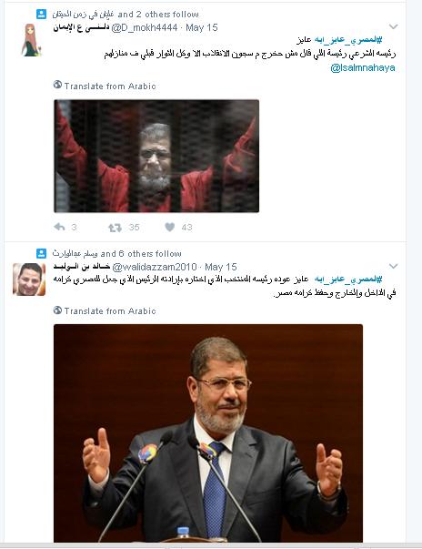Click Translate from Arabic on second tweet
The height and width of the screenshot is (549, 422).
[x=110, y=310]
